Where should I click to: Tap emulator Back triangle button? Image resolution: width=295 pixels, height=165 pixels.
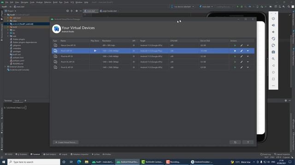(x=273, y=66)
